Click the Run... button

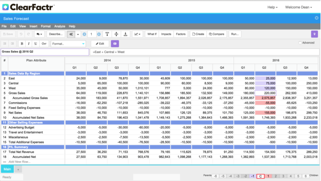tap(235, 34)
